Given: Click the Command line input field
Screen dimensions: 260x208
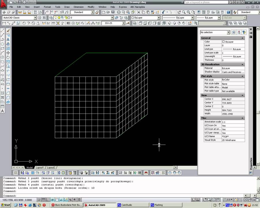Looking at the screenshot, I should point(123,196).
